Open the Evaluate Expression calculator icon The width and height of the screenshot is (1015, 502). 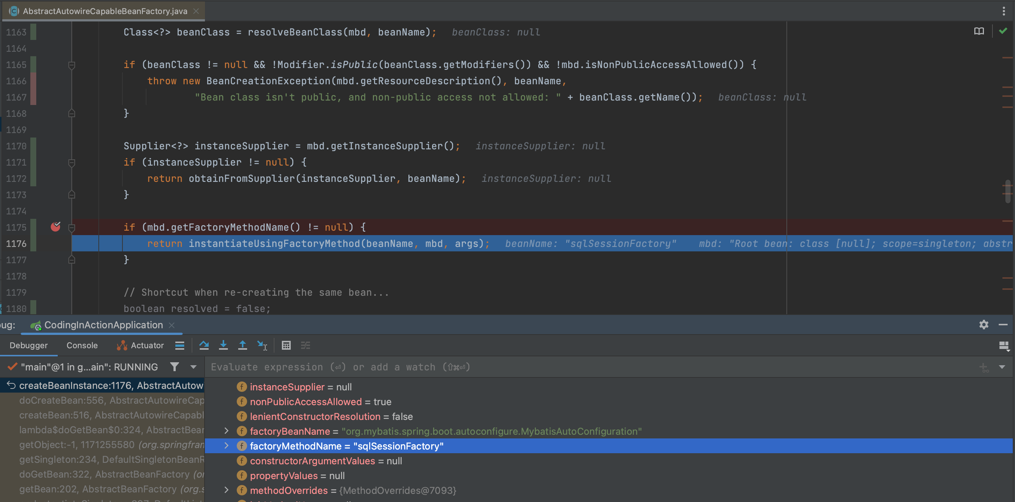(286, 345)
